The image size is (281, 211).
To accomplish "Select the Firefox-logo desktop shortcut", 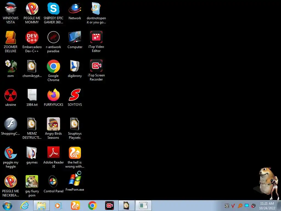I will [x=54, y=98].
